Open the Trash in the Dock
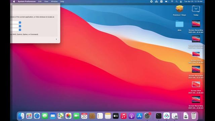 pos(193,116)
